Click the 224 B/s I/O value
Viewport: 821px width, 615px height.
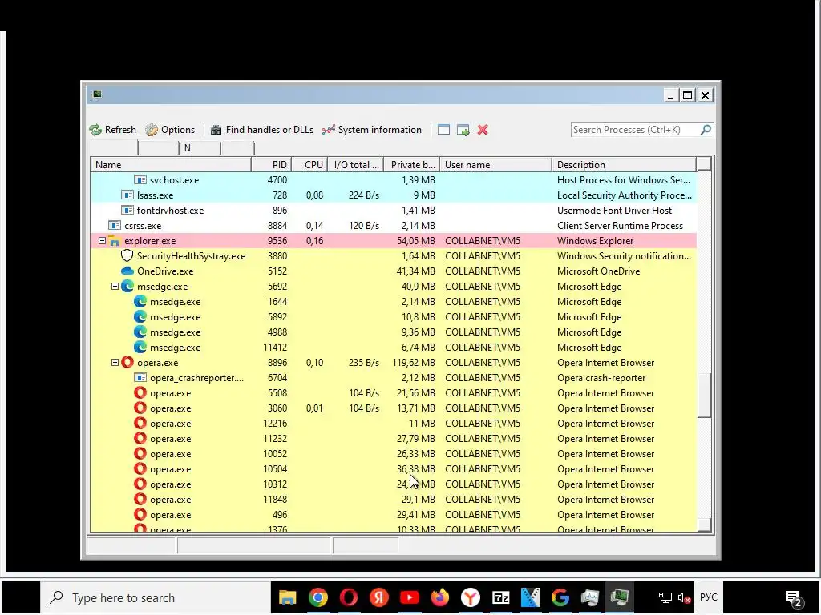click(x=364, y=195)
